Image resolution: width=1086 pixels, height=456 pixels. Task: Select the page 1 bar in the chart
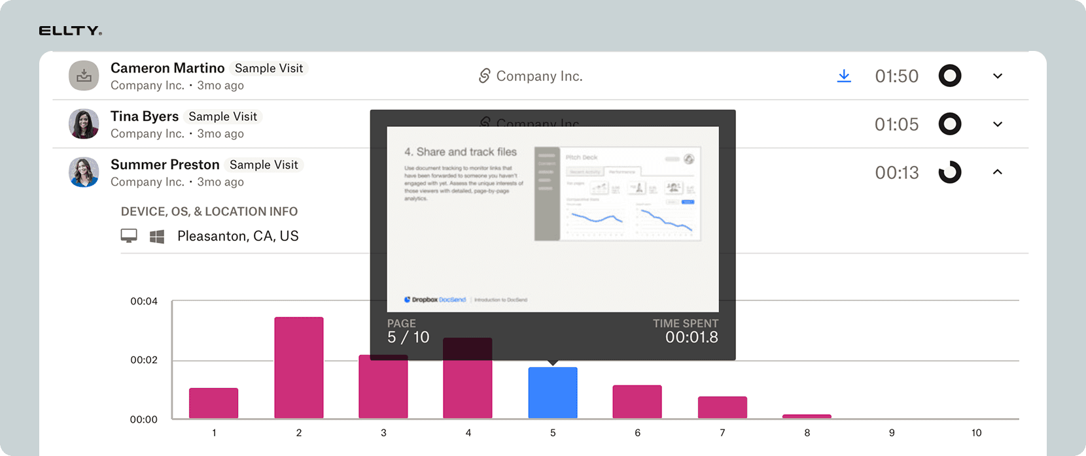tap(214, 403)
